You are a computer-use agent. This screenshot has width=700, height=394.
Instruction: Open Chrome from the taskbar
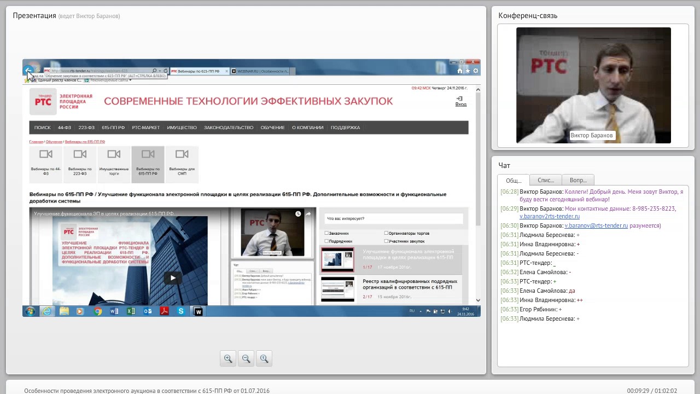coord(98,311)
